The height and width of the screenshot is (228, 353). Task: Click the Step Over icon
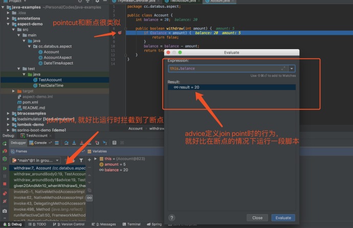pos(67,143)
